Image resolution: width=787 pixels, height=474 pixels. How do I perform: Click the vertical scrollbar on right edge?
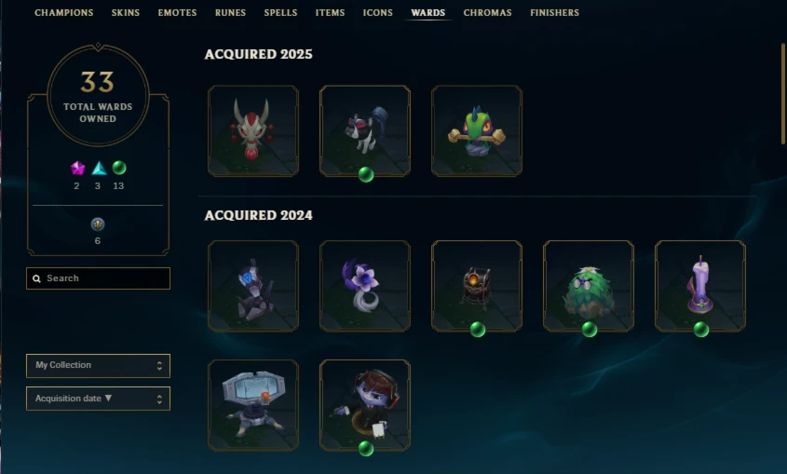click(783, 94)
